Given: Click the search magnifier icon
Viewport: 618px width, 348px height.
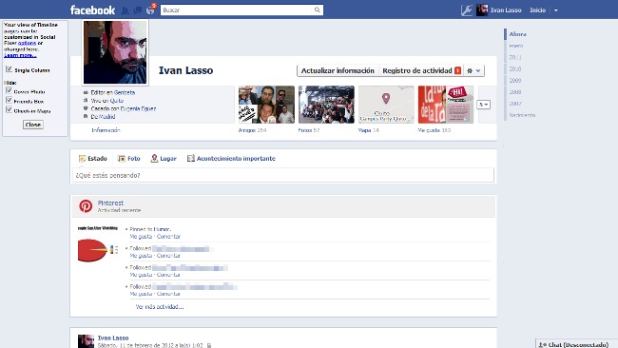Looking at the screenshot, I should [x=318, y=10].
